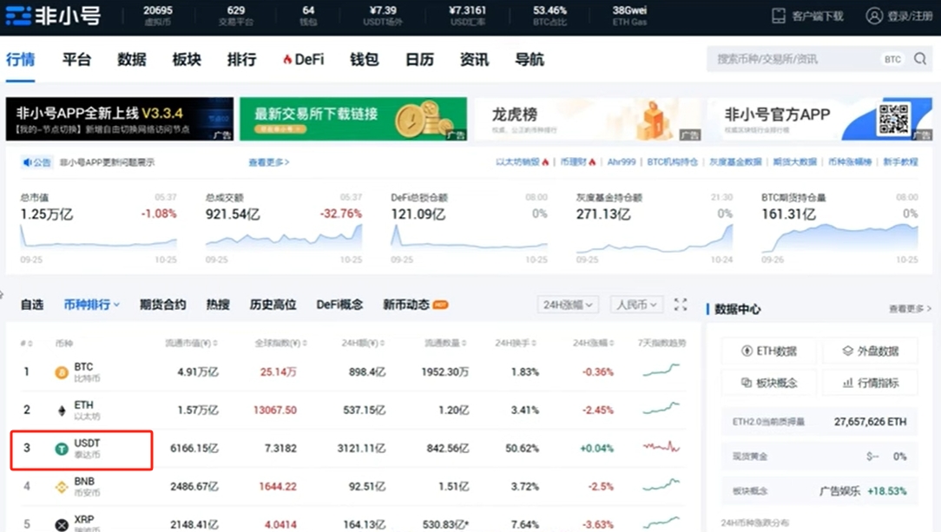
Task: Click the search field for coins and exchanges
Action: [793, 59]
